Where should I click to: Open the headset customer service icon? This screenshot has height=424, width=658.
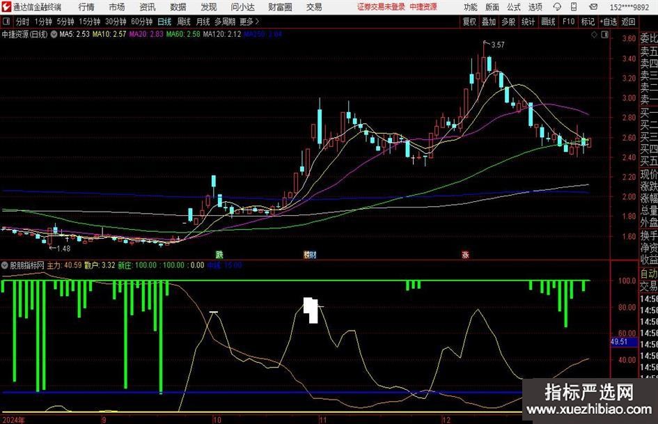click(x=557, y=7)
